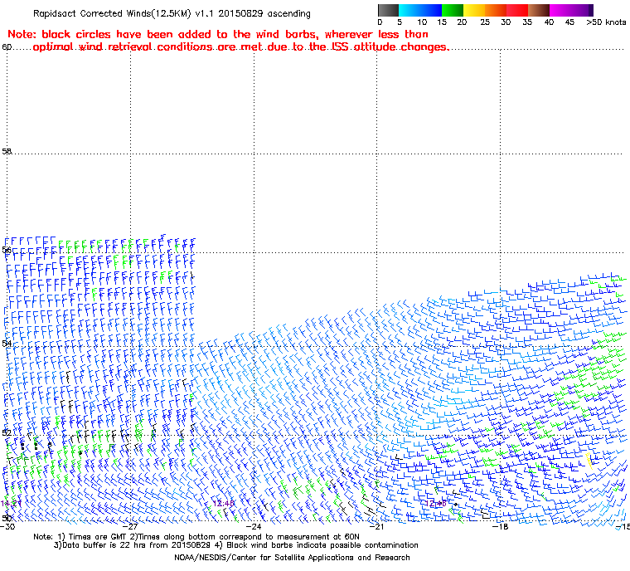Click the longitude label '-21'
This screenshot has width=630, height=571.
point(377,526)
